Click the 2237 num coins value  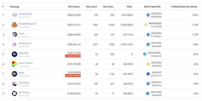pyautogui.click(x=95, y=45)
